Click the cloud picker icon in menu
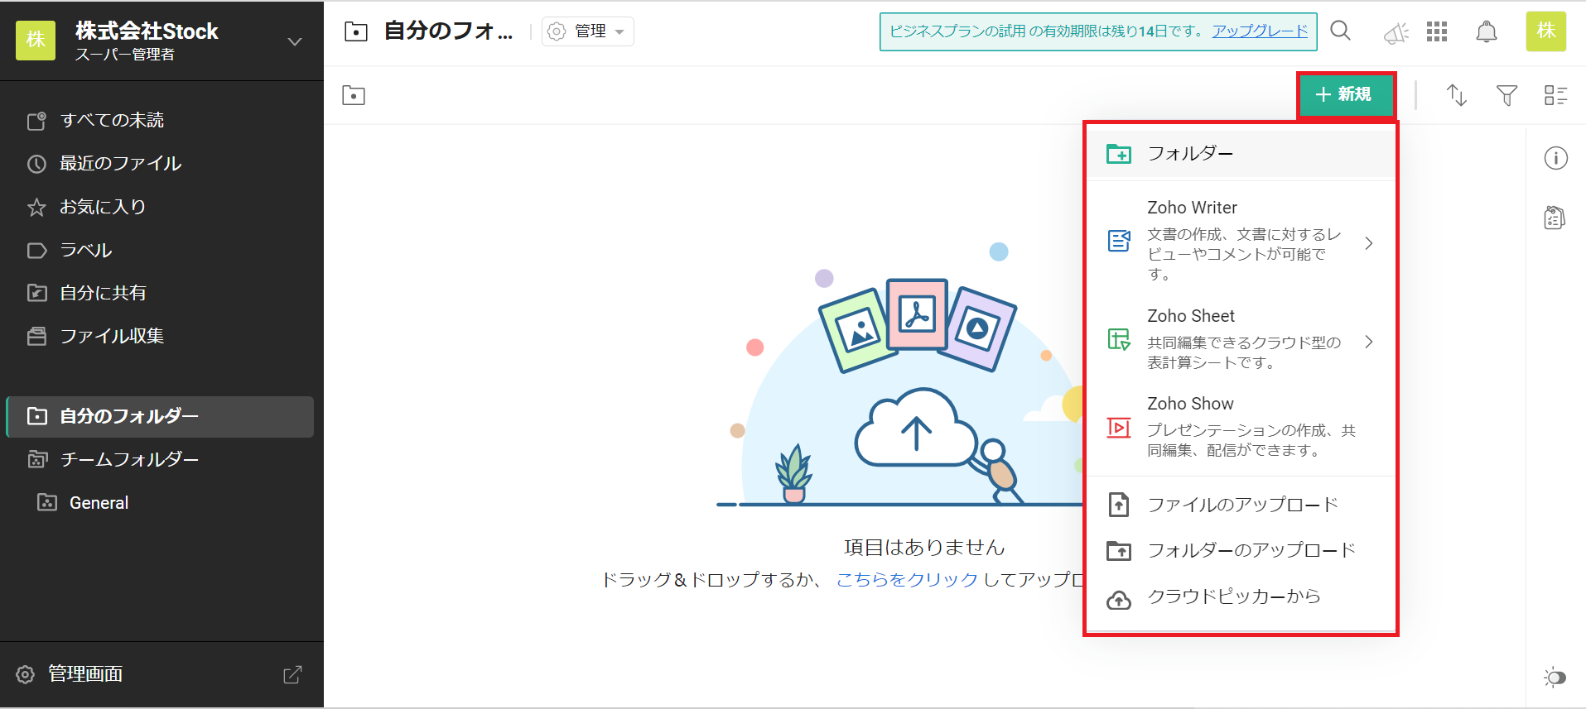1586x709 pixels. [1119, 600]
